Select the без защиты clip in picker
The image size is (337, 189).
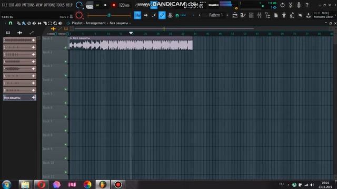tap(19, 98)
